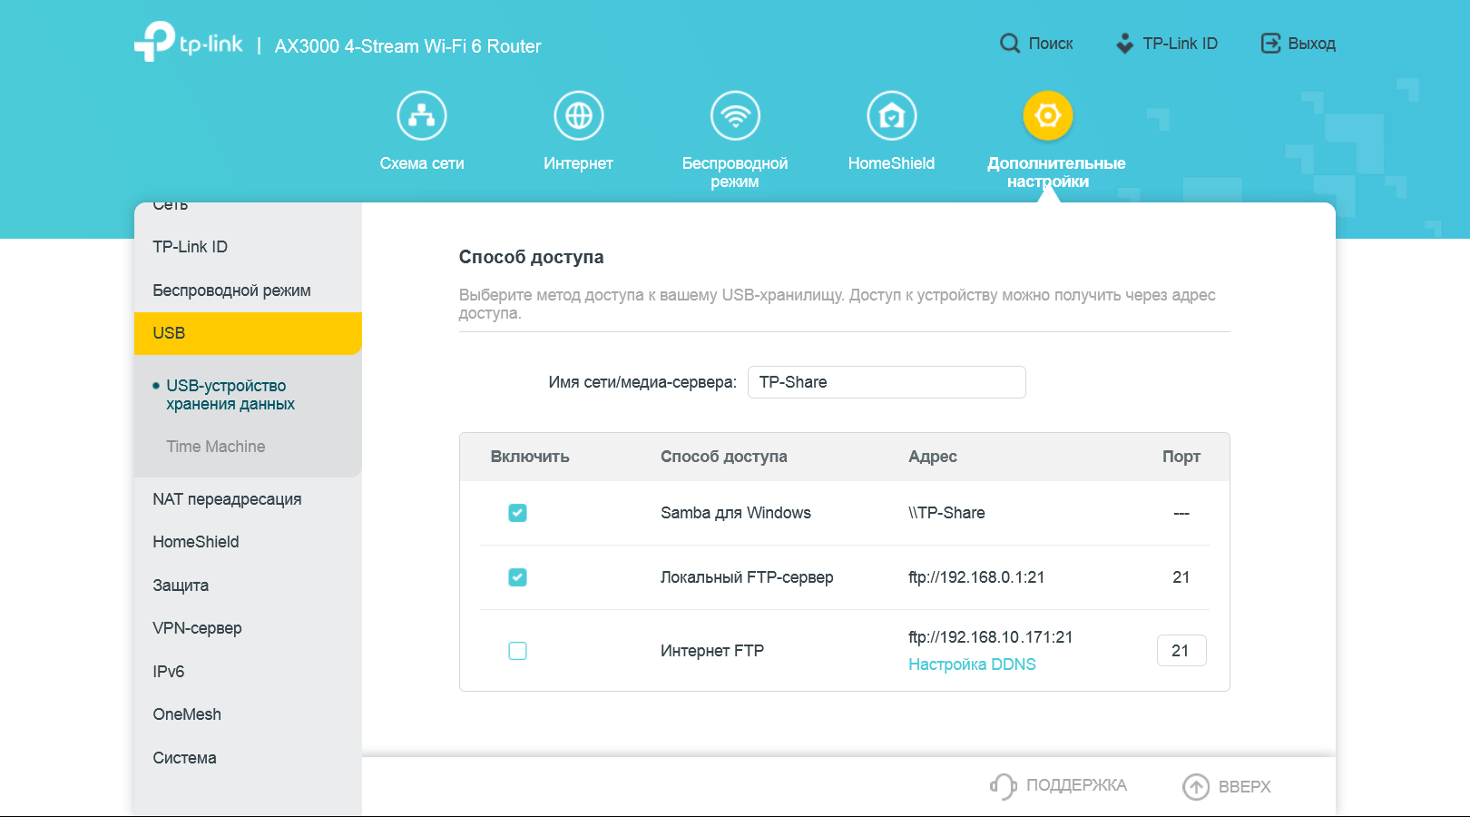Click the Включить column header

pyautogui.click(x=530, y=457)
